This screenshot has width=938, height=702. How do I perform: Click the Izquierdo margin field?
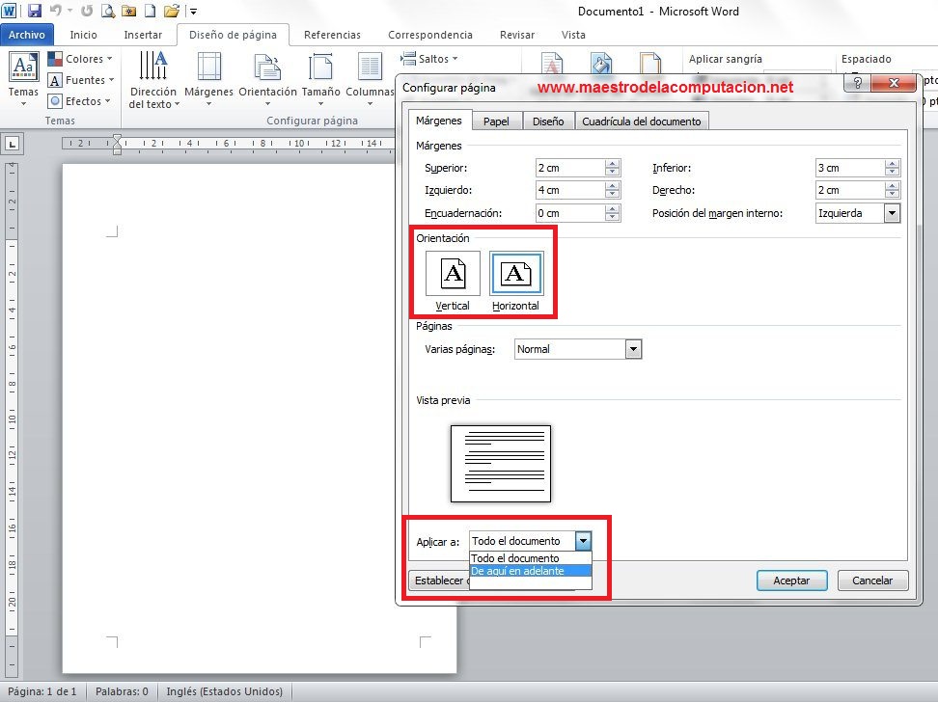pyautogui.click(x=570, y=190)
